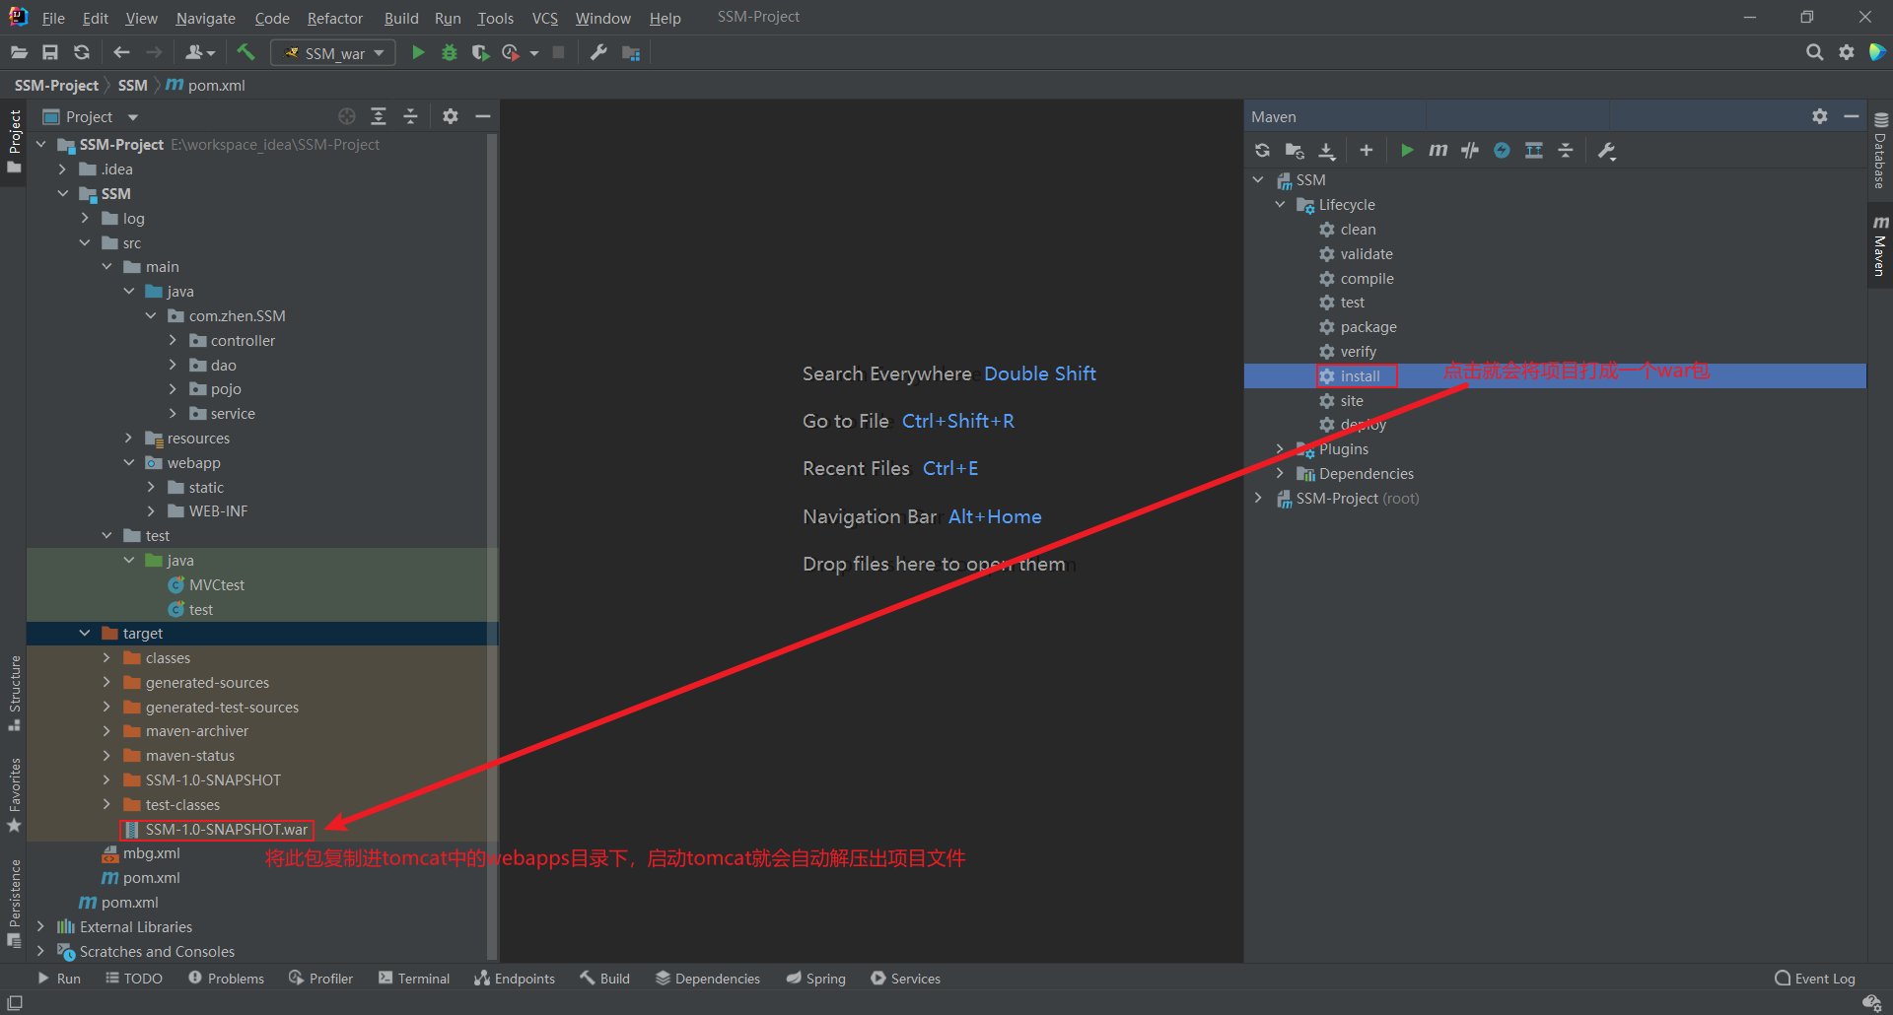Click the Build project hammer icon

[x=245, y=52]
